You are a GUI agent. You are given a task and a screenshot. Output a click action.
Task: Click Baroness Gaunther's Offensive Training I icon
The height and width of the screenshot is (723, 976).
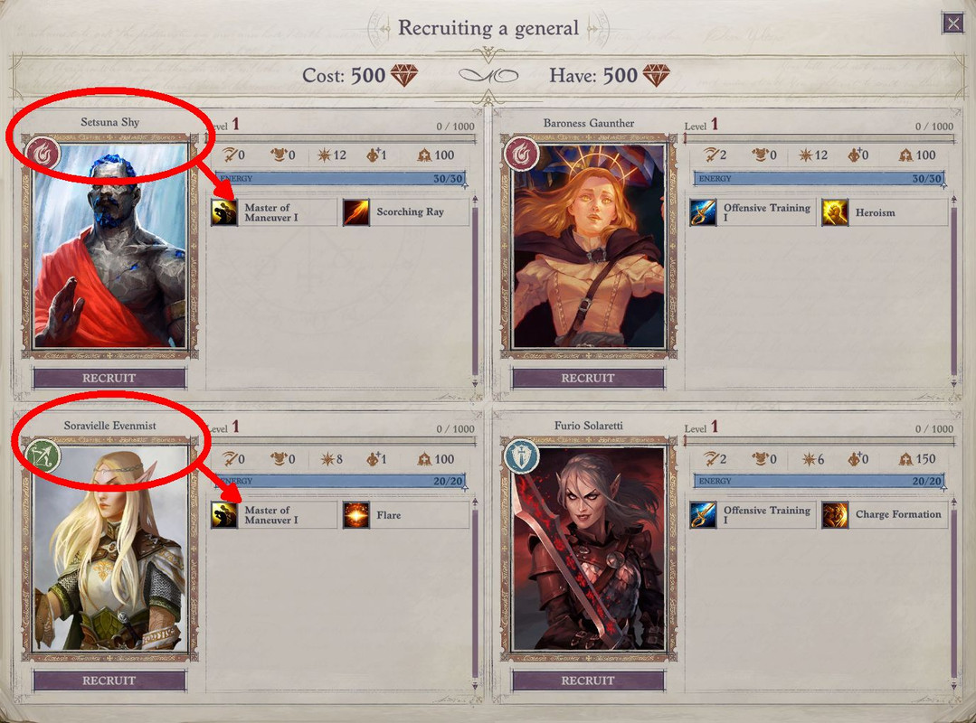(703, 212)
